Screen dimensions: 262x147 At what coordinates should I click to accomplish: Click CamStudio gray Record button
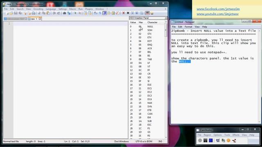click(200, 140)
